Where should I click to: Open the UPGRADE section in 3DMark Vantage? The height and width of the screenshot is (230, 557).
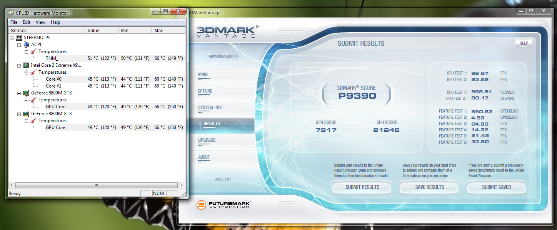pos(207,140)
